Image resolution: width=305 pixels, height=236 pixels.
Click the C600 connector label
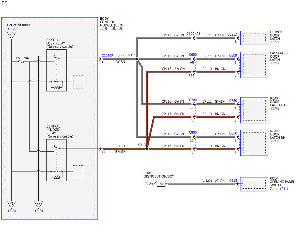coord(193,54)
